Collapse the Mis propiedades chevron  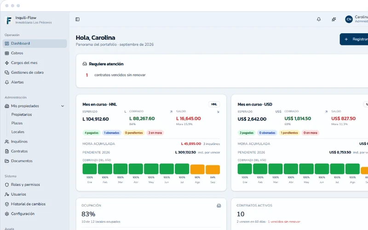coord(63,106)
